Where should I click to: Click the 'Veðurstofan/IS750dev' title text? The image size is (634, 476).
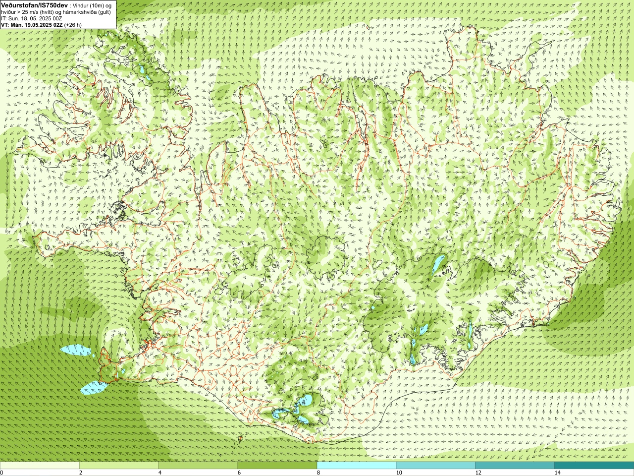(x=35, y=4)
